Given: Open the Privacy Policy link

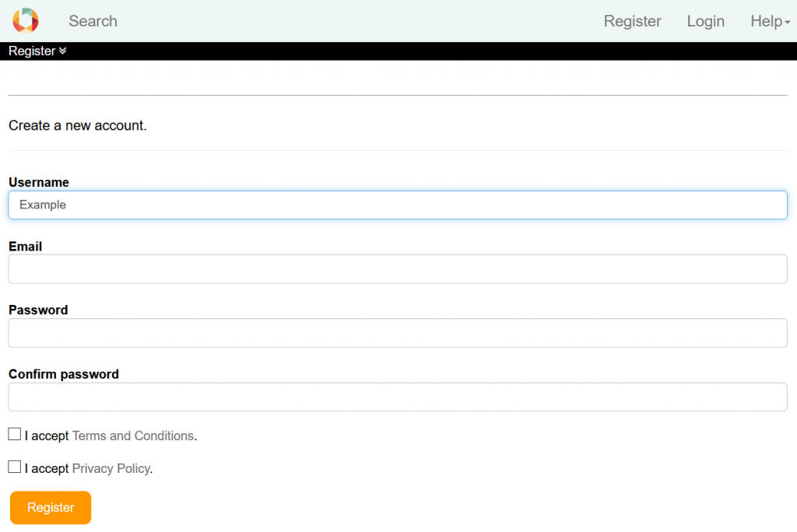Looking at the screenshot, I should coord(111,468).
